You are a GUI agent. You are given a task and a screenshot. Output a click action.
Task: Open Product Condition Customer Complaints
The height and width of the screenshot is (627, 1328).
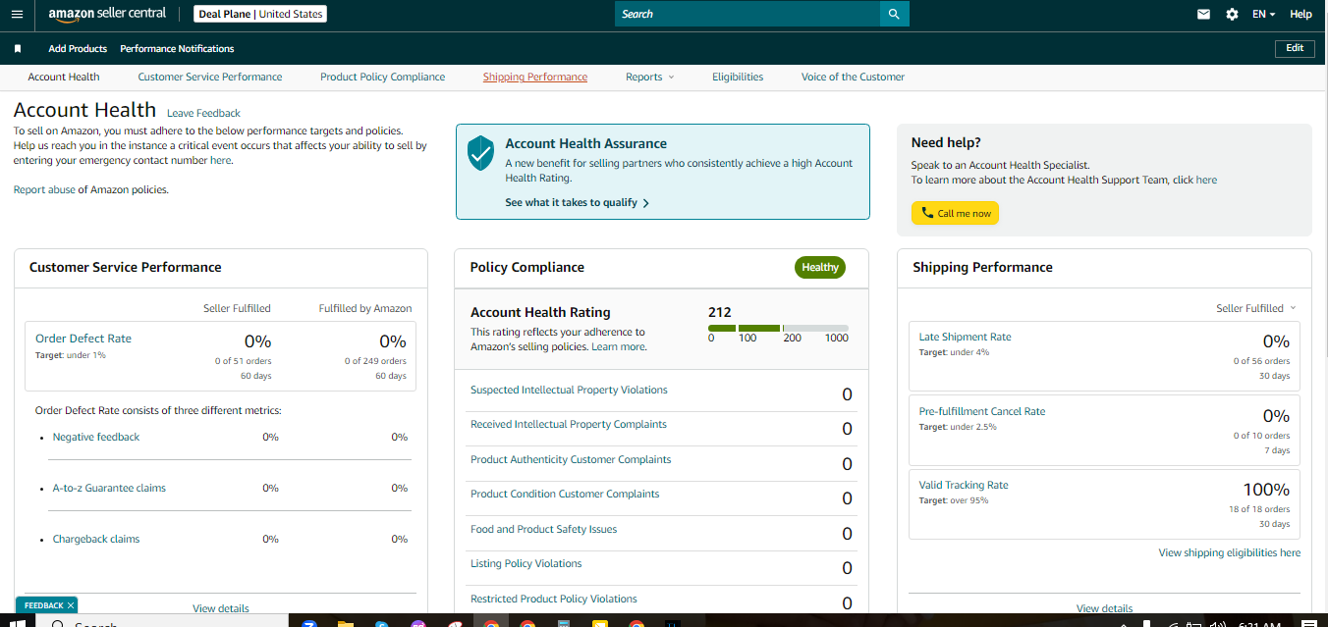tap(565, 494)
